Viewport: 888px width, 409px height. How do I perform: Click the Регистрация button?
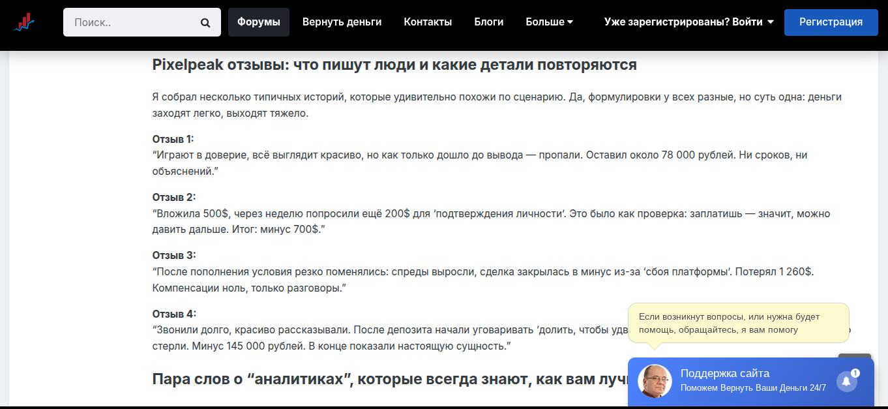click(831, 22)
